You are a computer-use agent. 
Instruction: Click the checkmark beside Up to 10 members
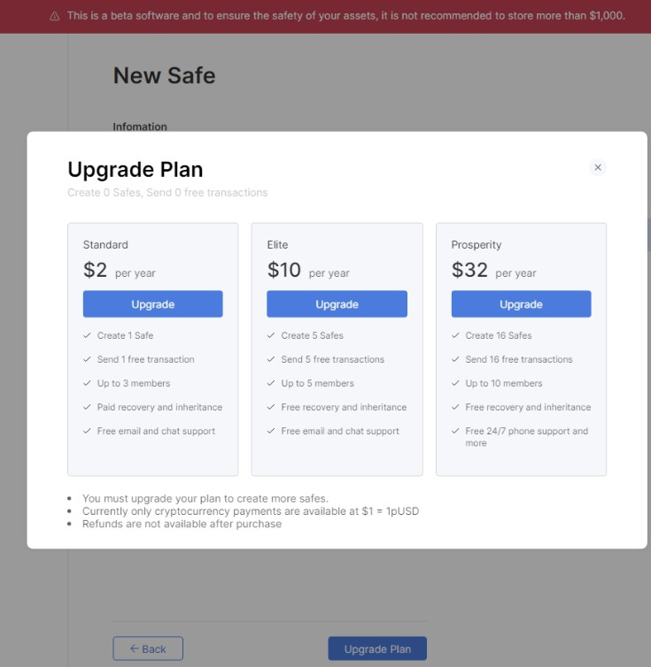(455, 383)
